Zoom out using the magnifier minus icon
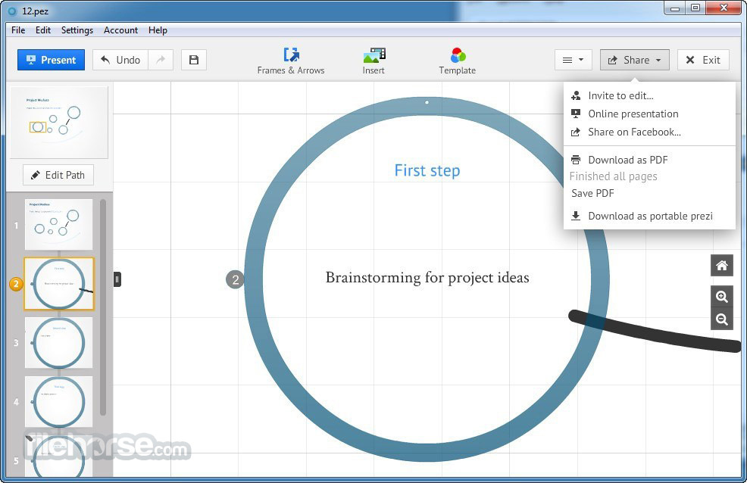The width and height of the screenshot is (747, 483). pos(722,319)
